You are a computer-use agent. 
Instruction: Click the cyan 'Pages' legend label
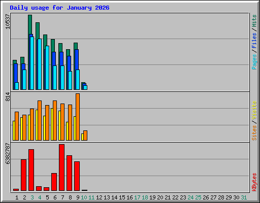[x=254, y=62]
